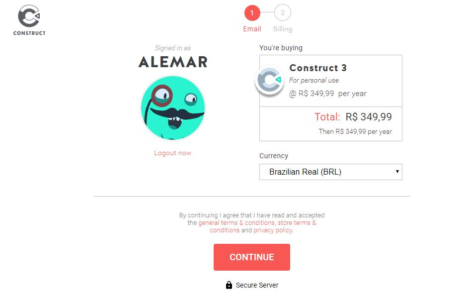Click the CONTINUE button
This screenshot has width=469, height=305.
coord(252,257)
